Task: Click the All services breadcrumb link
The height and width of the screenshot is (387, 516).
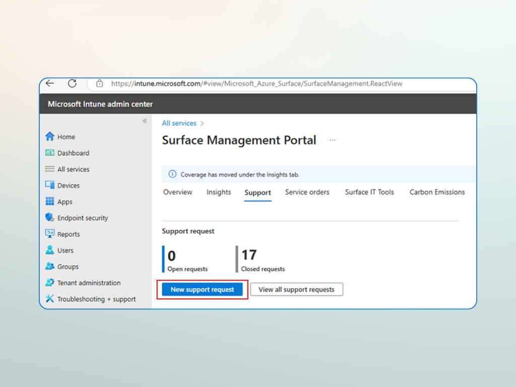Action: point(179,123)
